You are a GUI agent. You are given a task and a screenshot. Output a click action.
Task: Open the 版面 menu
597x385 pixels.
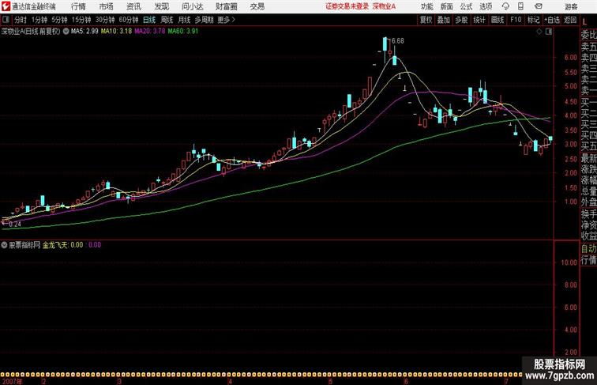[447, 6]
